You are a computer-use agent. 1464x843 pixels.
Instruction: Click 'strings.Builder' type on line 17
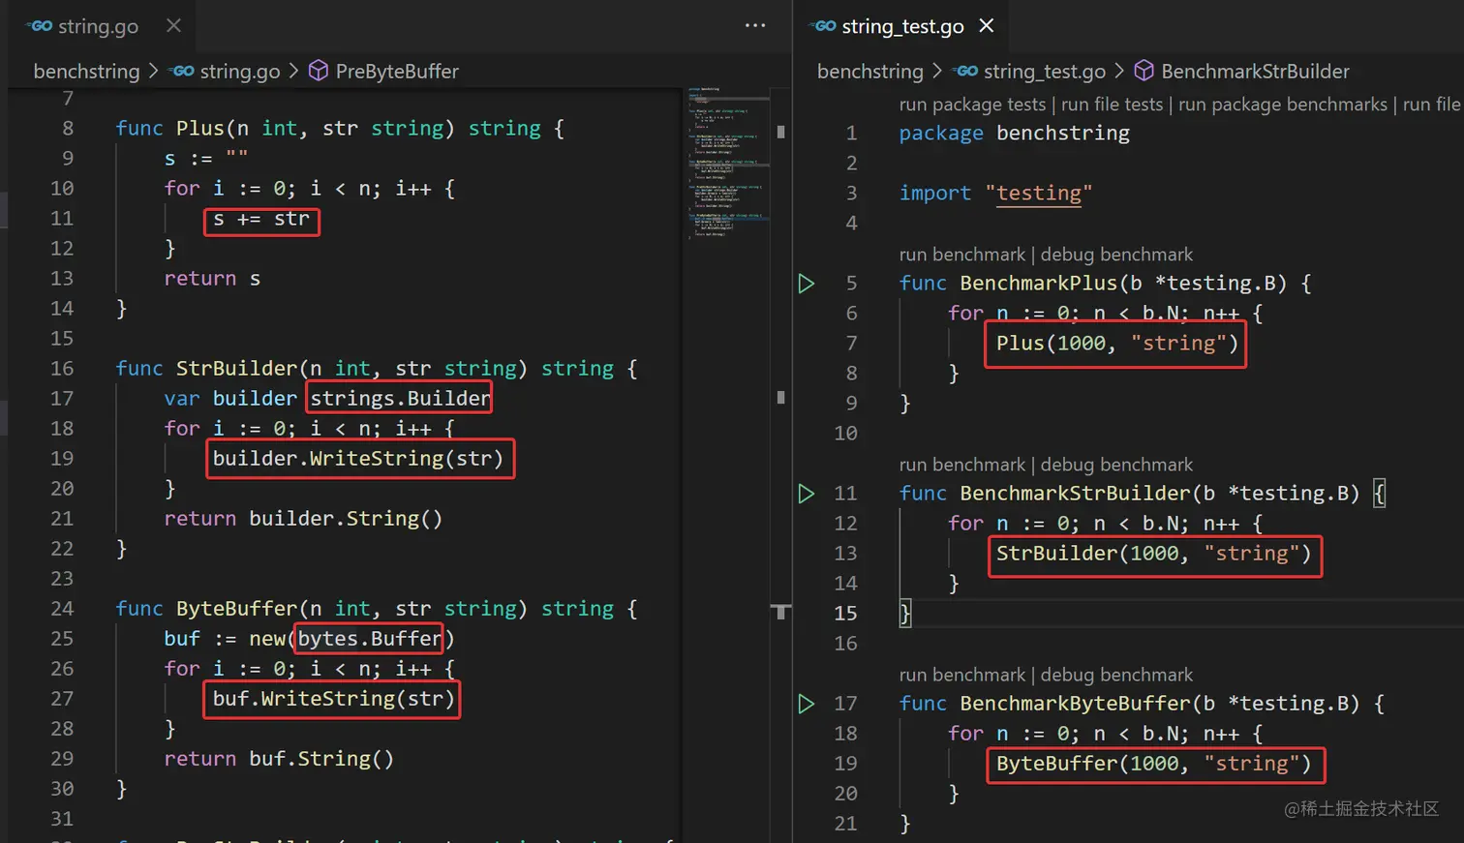coord(400,399)
